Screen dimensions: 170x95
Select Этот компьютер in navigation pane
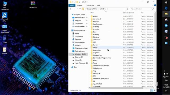79,31
